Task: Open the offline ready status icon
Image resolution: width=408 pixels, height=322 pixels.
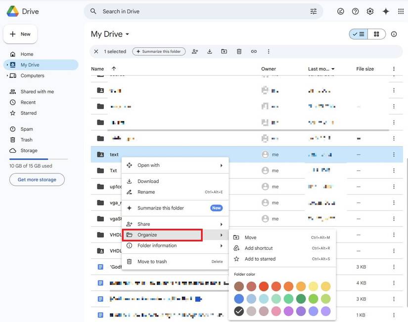Action: tap(340, 11)
